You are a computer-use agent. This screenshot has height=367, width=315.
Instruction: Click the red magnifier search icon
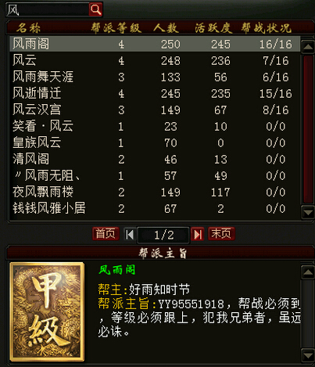point(95,9)
